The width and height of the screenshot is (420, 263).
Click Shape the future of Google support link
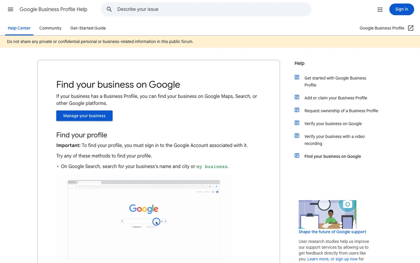click(x=332, y=232)
